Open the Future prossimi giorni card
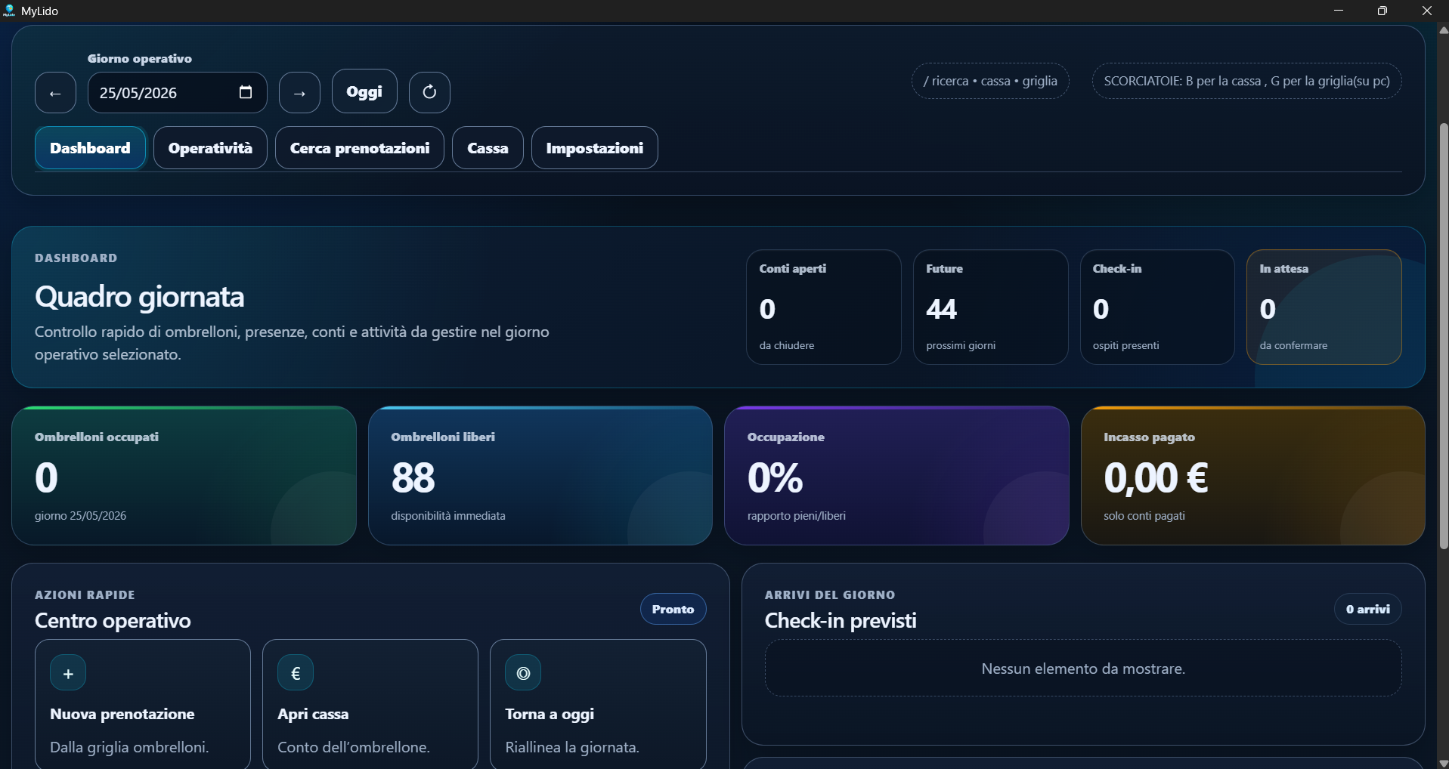 (991, 307)
